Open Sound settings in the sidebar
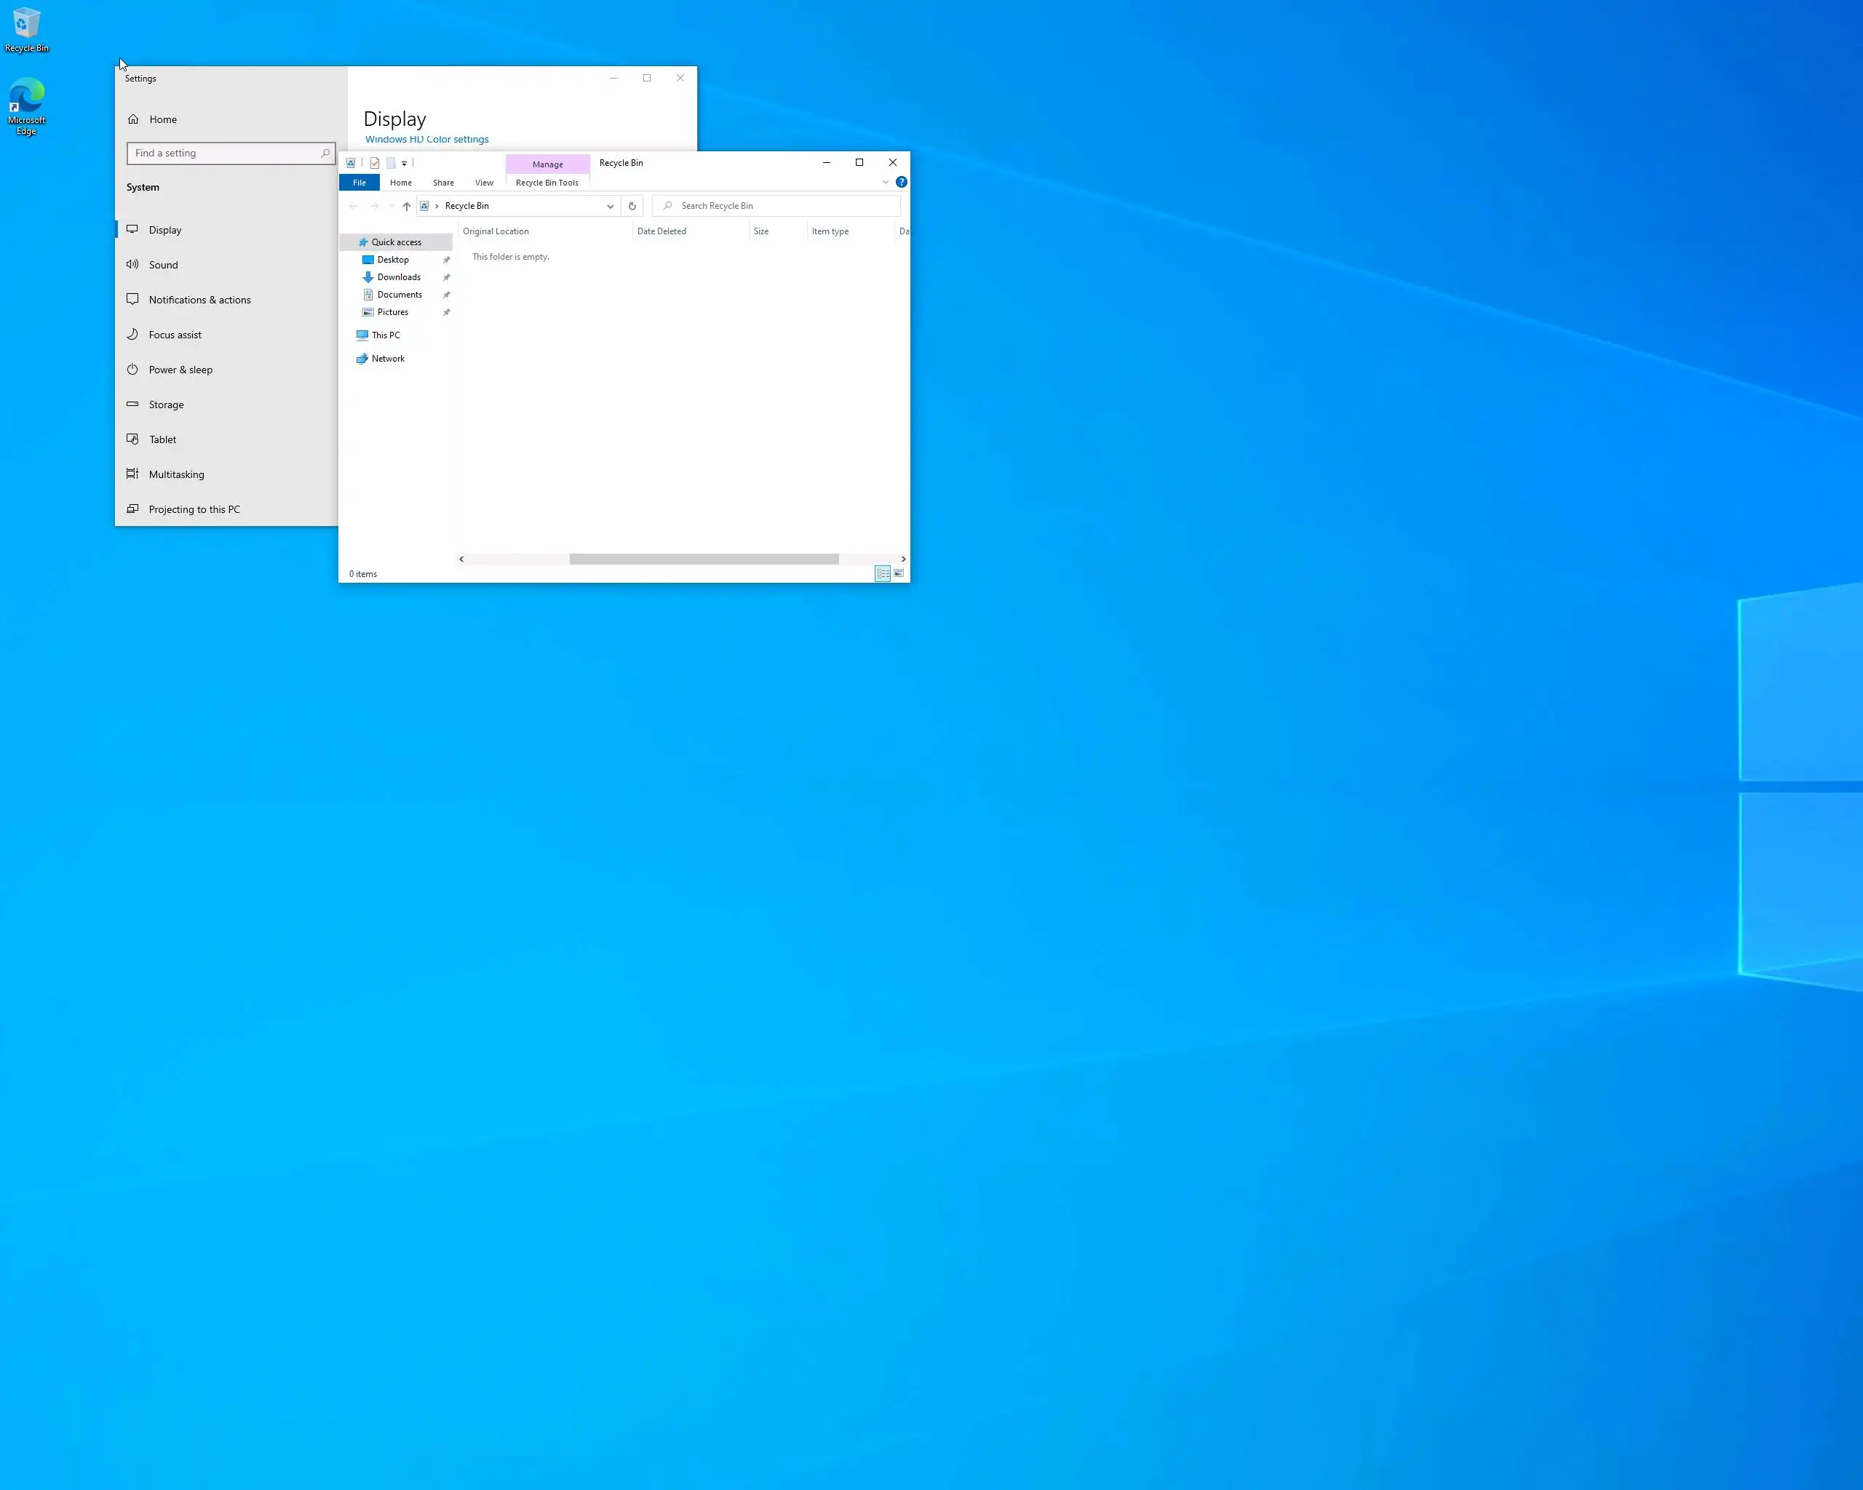1863x1490 pixels. coord(163,265)
